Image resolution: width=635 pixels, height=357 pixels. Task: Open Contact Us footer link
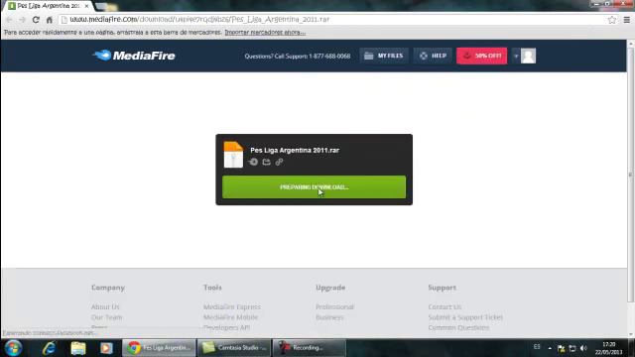pos(444,306)
